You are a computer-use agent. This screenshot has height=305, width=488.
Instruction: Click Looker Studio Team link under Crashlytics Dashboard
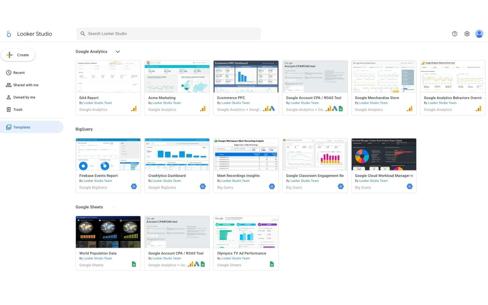point(167,181)
